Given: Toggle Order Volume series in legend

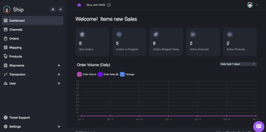Looking at the screenshot, I should click(x=79, y=74).
